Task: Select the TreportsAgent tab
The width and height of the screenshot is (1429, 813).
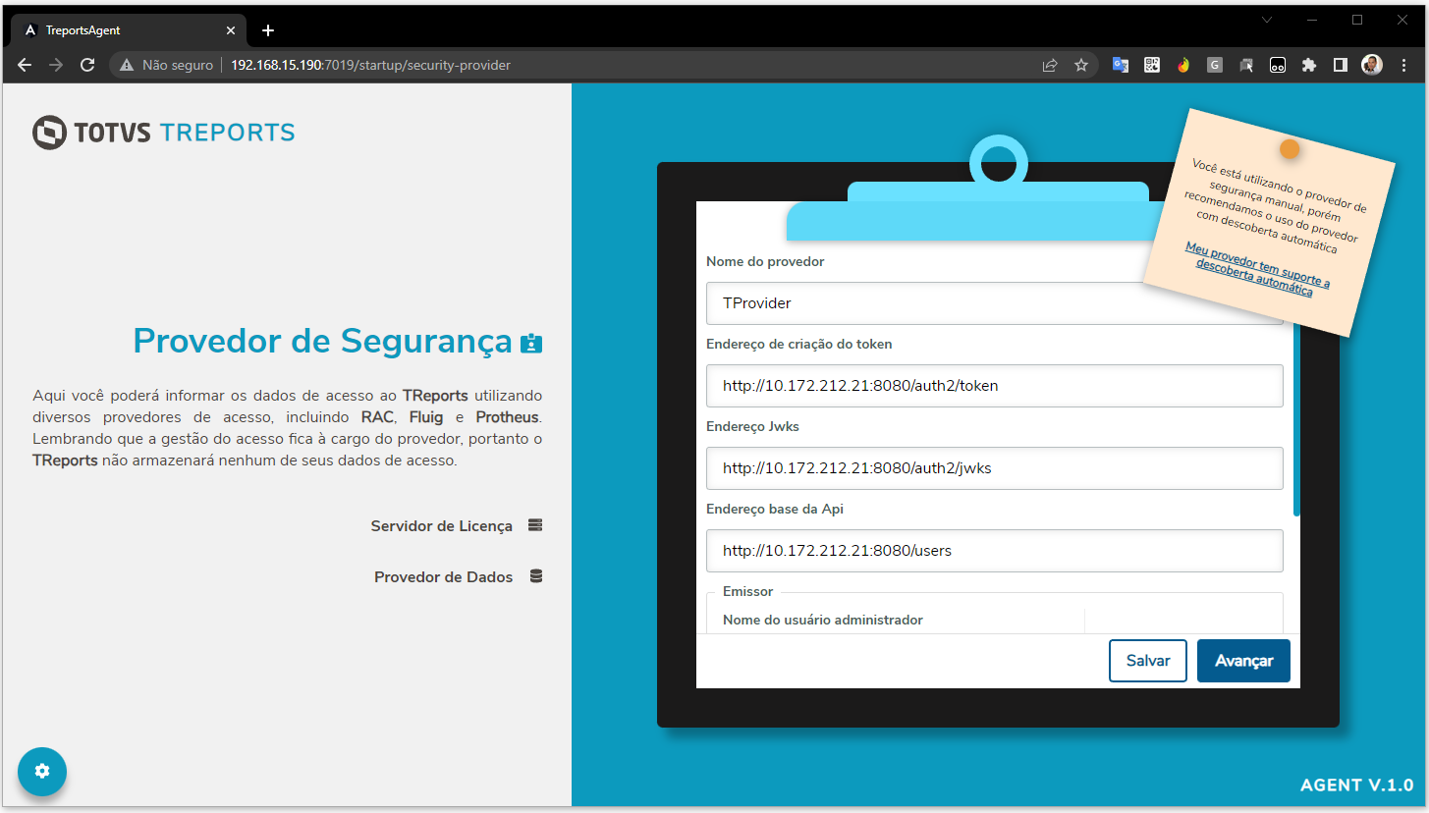Action: [130, 30]
